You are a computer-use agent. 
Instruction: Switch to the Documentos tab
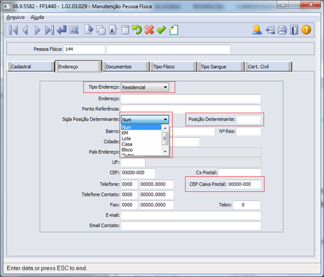tap(126, 66)
